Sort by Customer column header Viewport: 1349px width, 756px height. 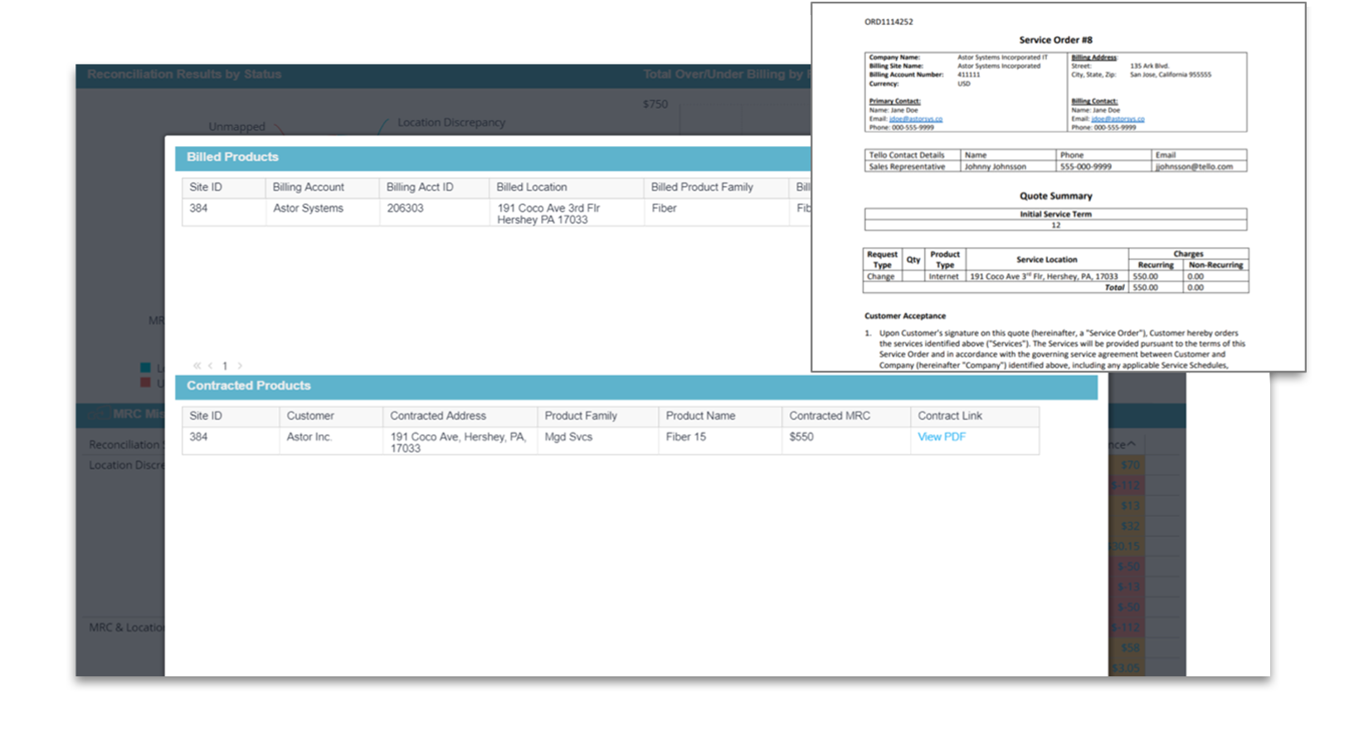coord(331,416)
